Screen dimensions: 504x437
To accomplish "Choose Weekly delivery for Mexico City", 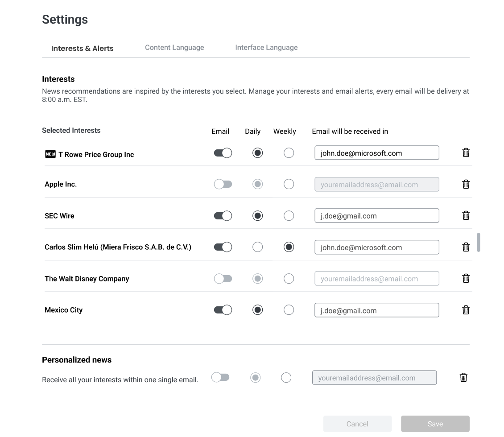I will (289, 310).
